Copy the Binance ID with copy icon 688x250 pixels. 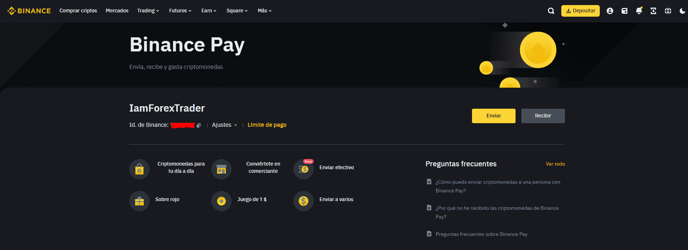(x=199, y=125)
